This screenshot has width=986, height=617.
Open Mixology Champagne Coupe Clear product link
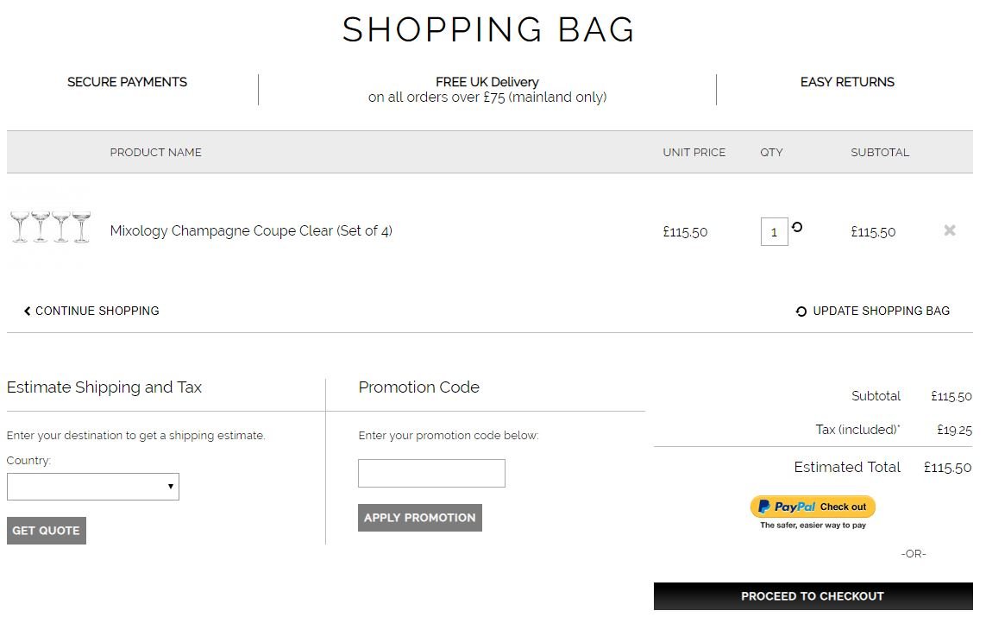251,230
